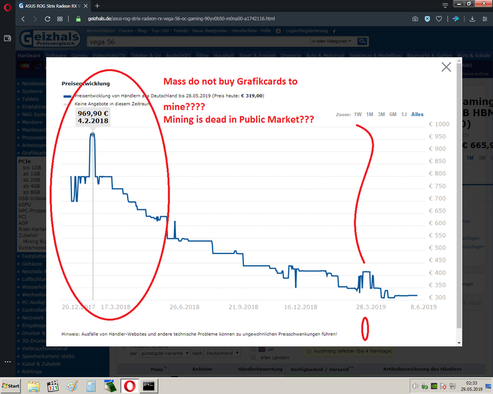
Task: Open the Hardware category tab
Action: coord(29,55)
